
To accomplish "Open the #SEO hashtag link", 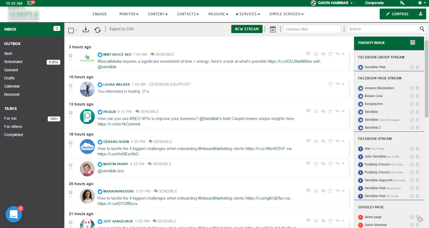I will coord(135,118).
